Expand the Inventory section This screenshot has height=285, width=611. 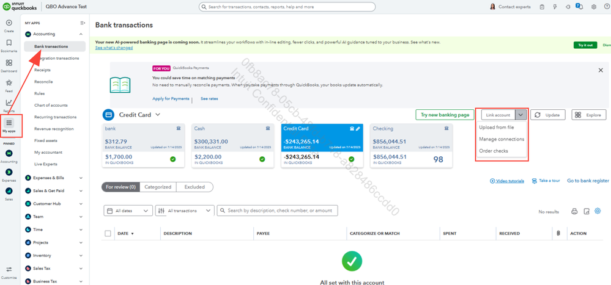[x=81, y=256]
